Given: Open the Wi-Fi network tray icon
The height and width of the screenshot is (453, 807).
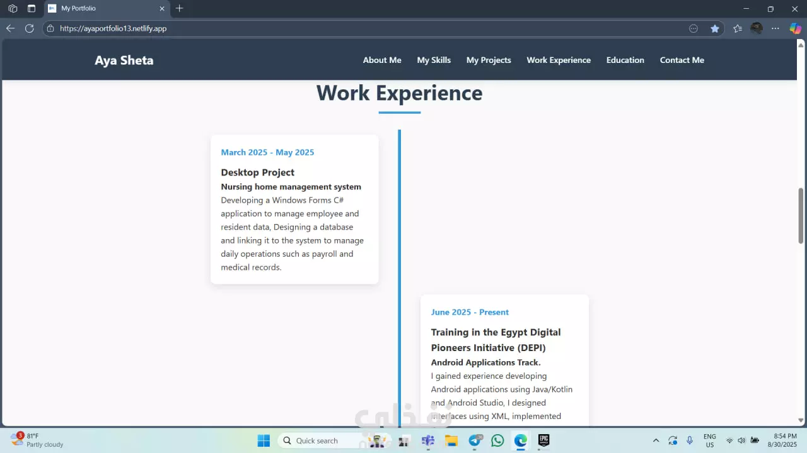Looking at the screenshot, I should 729,440.
